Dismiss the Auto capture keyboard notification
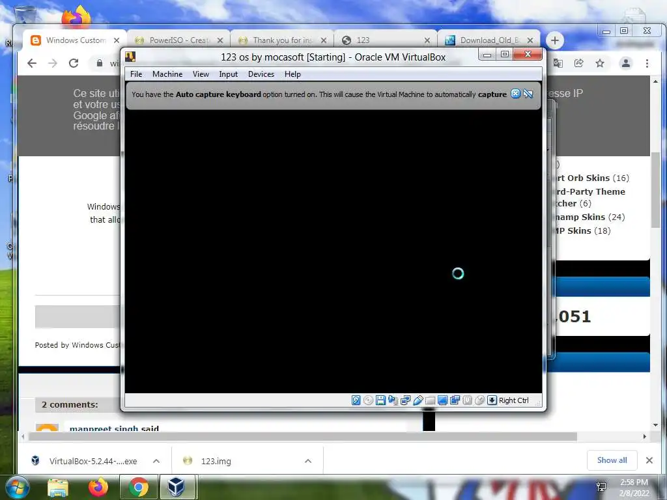 [516, 94]
